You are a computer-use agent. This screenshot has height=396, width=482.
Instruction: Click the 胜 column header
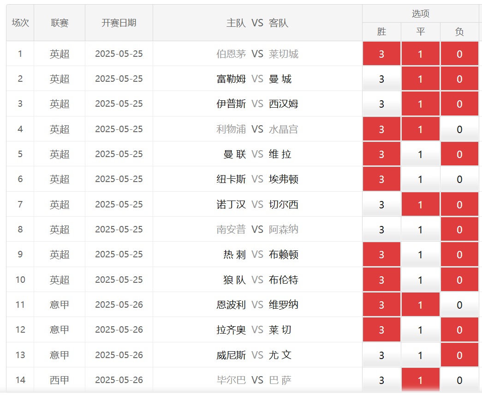click(x=381, y=31)
